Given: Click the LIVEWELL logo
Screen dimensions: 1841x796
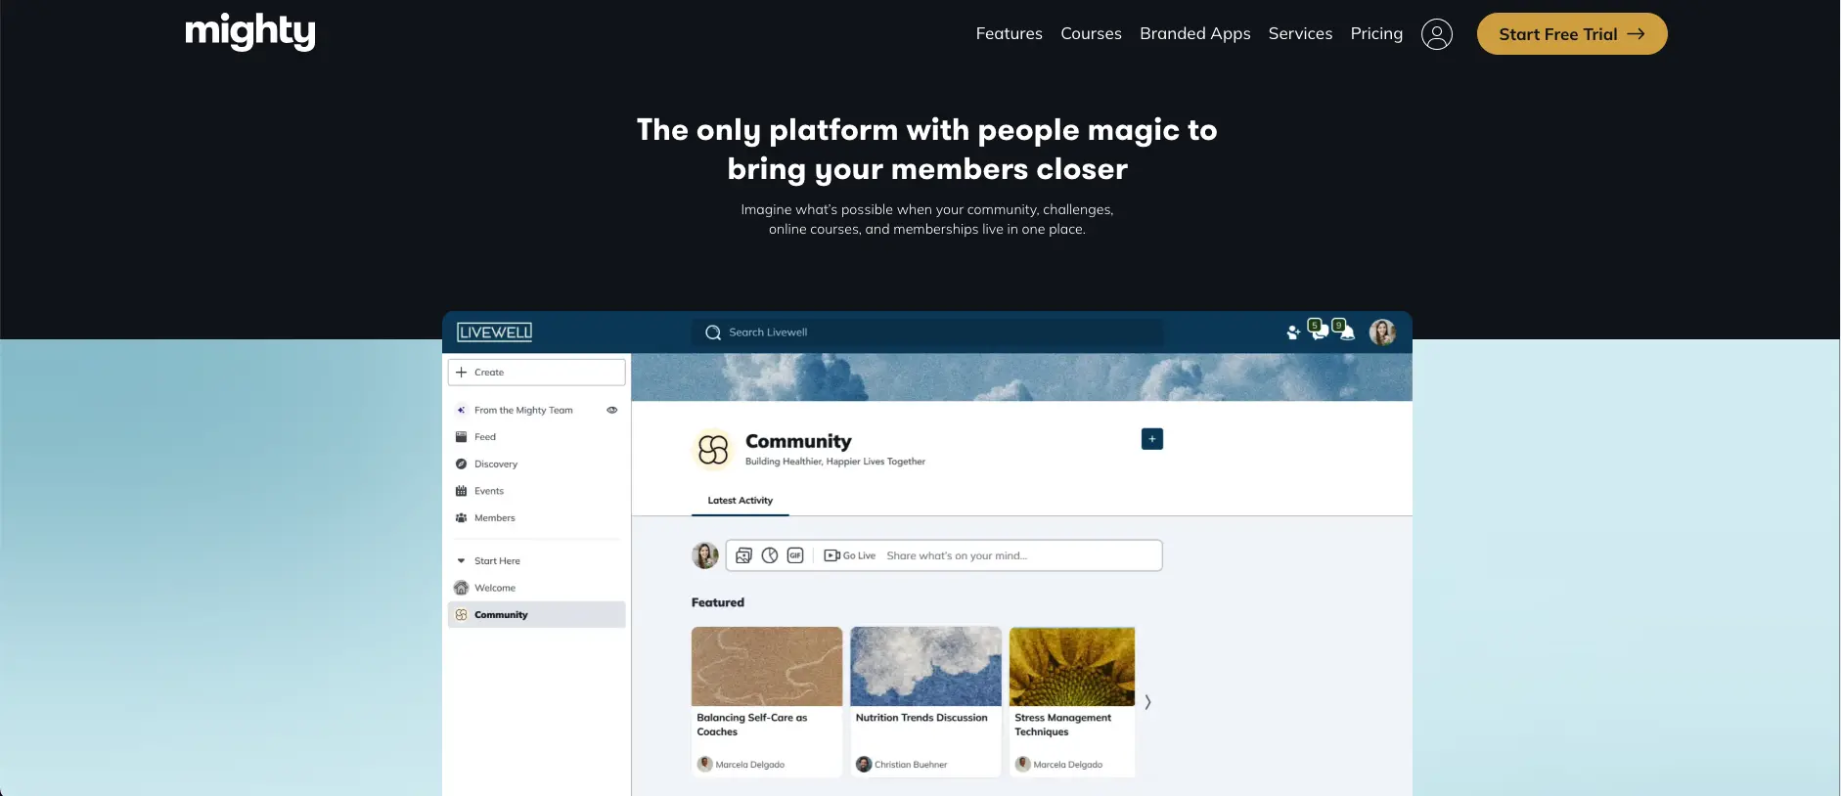Looking at the screenshot, I should (x=495, y=332).
